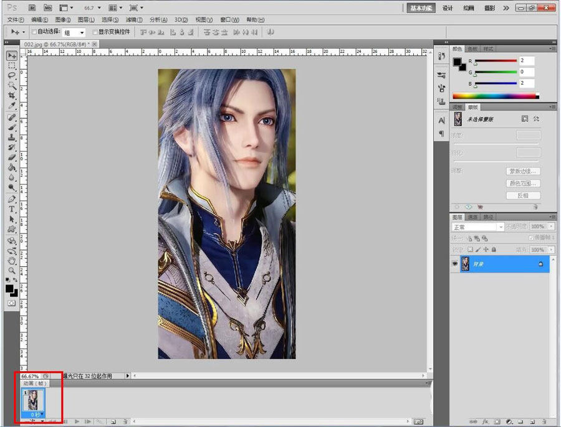Viewport: 561px width, 427px height.
Task: Select the Clone Stamp tool
Action: pos(11,137)
